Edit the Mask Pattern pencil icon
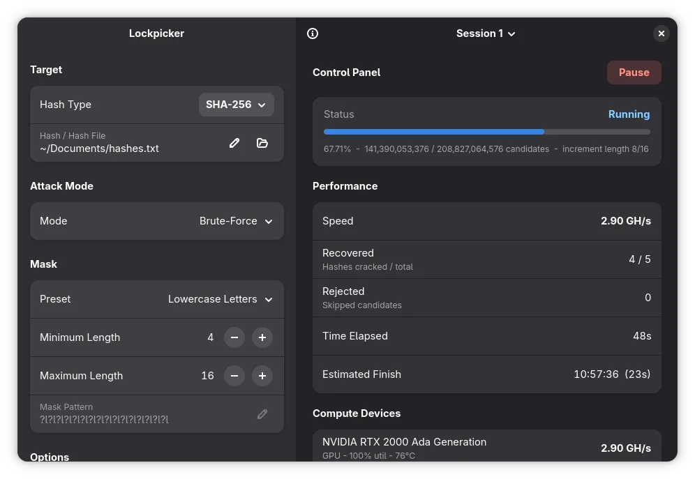Viewport: 695px width, 479px height. 262,414
